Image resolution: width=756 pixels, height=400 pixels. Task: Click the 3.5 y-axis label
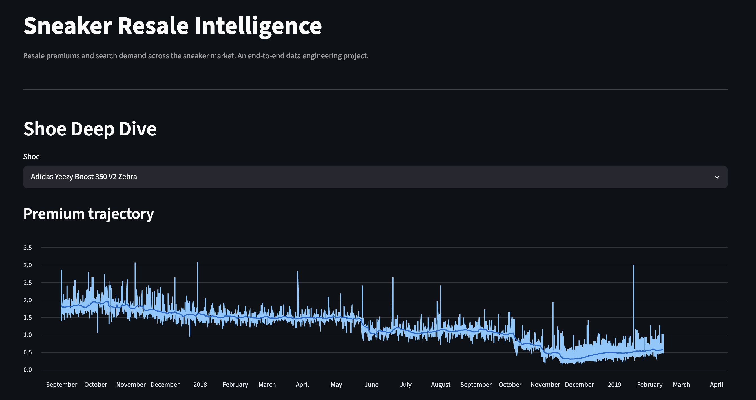28,248
